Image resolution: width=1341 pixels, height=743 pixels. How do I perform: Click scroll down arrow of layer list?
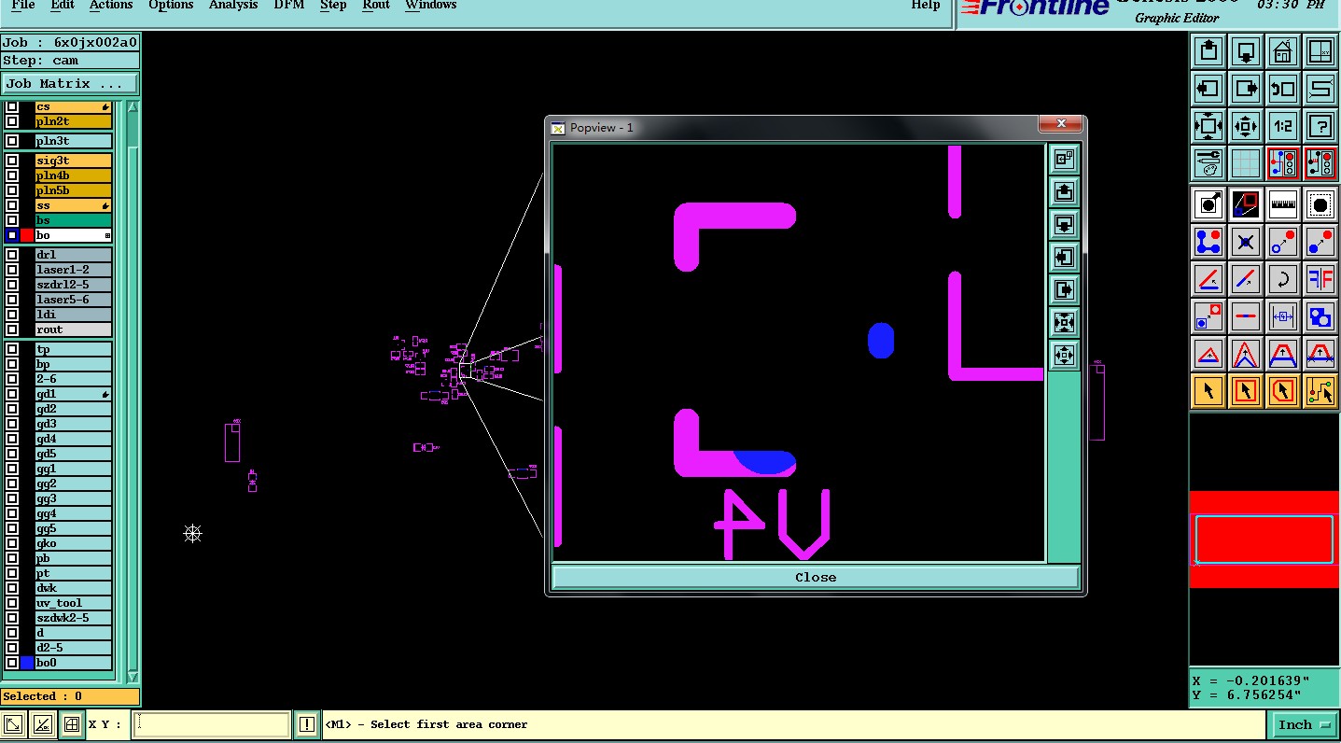(133, 677)
